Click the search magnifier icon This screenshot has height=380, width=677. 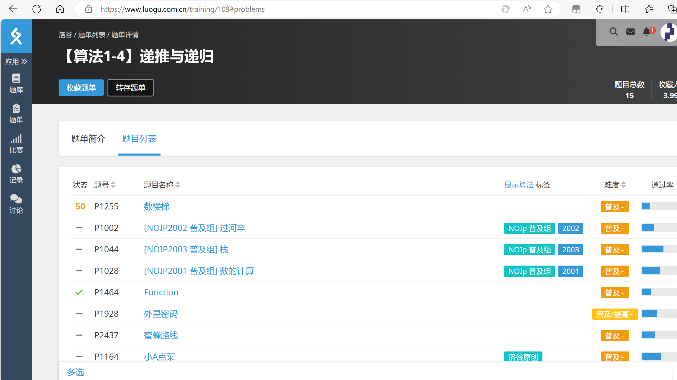pos(613,31)
